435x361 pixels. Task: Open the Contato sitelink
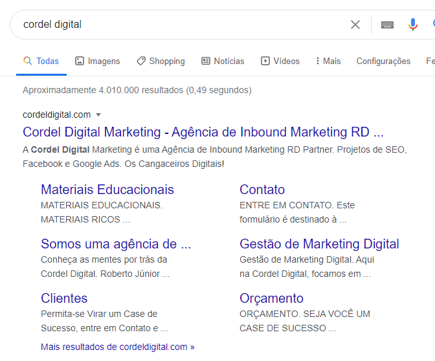point(262,190)
